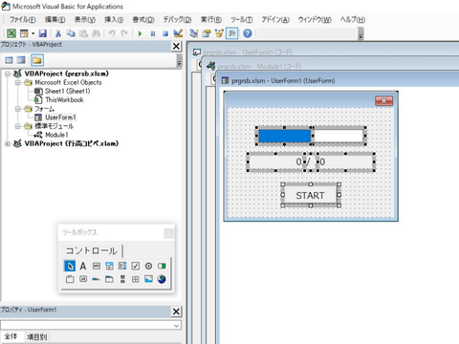
Task: Click the View Object project button
Action: point(21,60)
